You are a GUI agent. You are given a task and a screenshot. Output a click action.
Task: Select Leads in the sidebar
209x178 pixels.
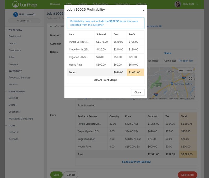click(x=12, y=43)
